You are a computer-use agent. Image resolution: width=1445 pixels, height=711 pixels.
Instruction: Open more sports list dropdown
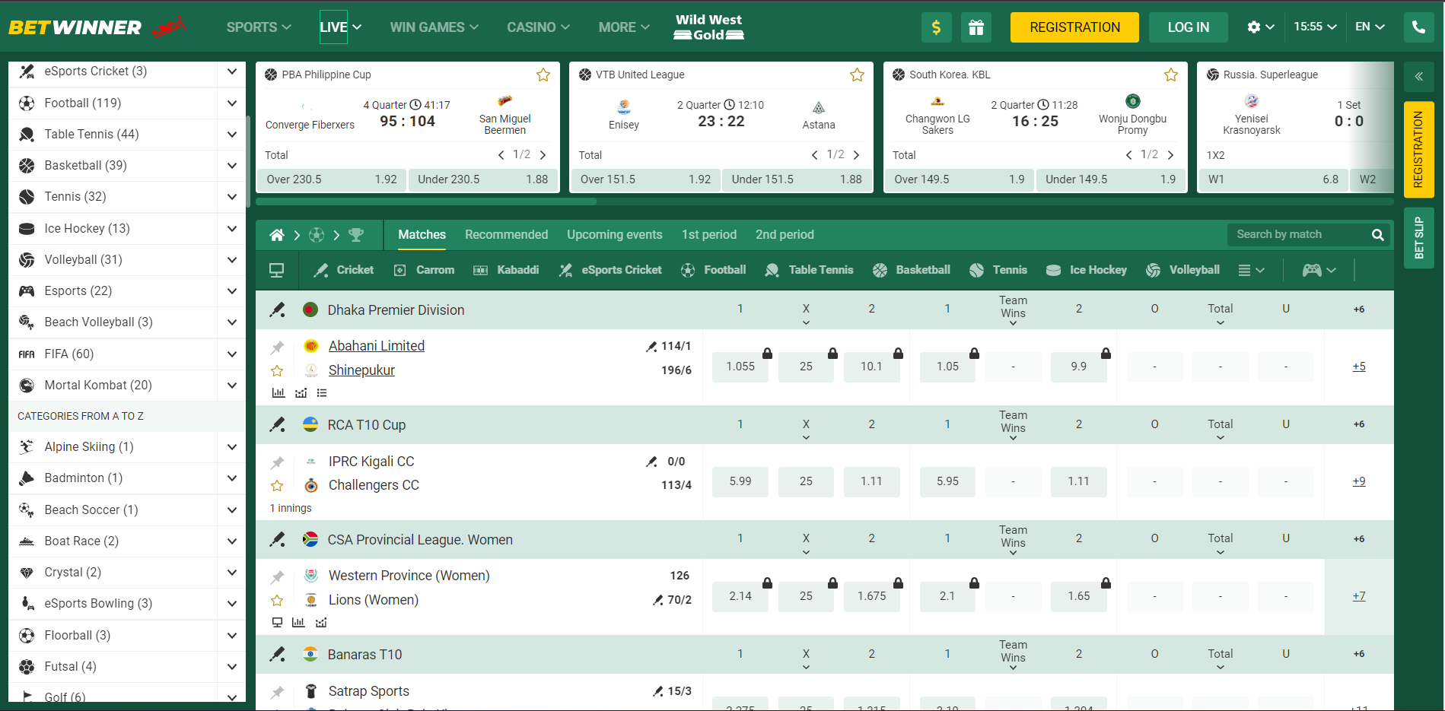[1252, 270]
